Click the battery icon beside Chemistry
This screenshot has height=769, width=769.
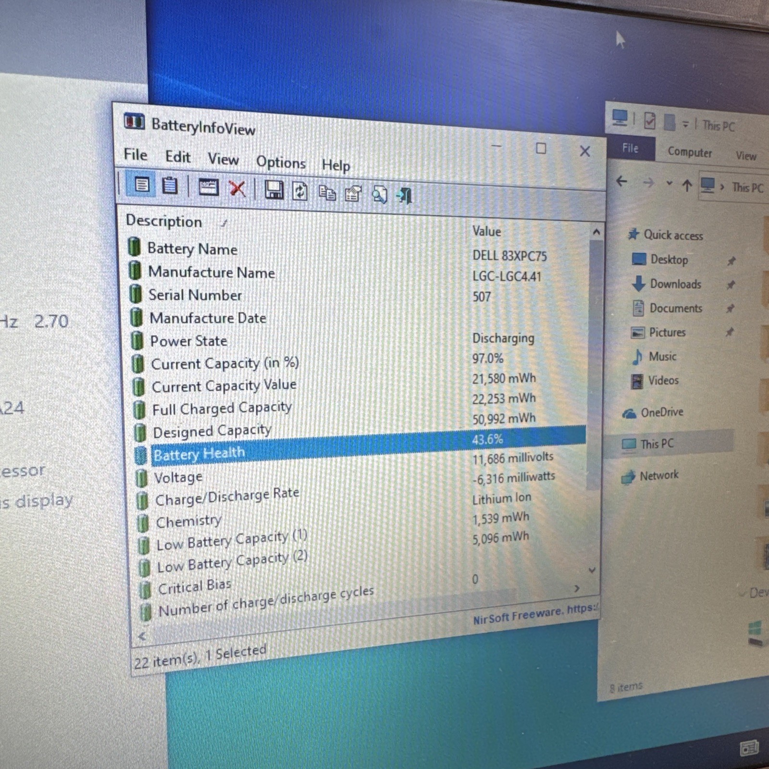click(143, 523)
